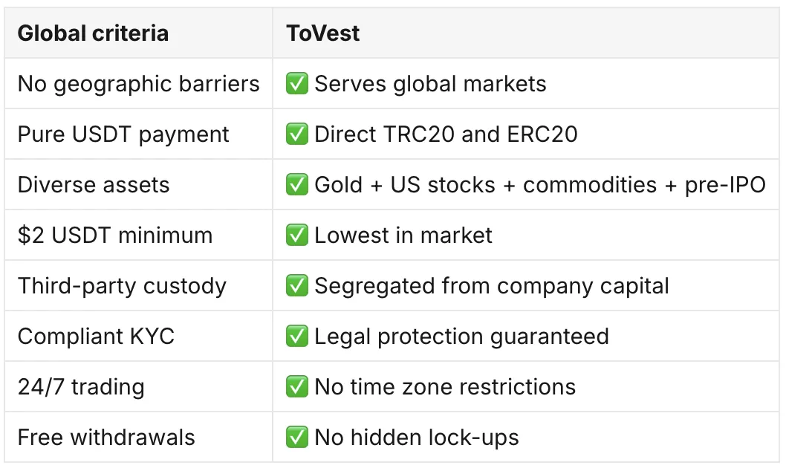Click the checkmark next to Legal protection guaranteed
The height and width of the screenshot is (471, 786).
point(296,336)
